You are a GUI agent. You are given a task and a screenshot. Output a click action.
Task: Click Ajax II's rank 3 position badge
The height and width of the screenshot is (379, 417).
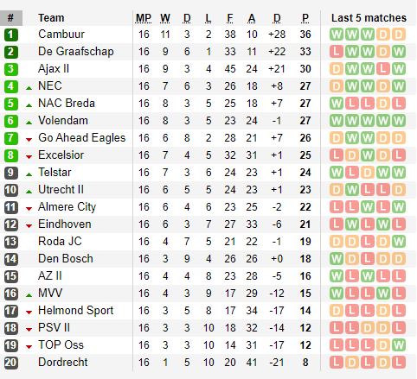(x=11, y=69)
